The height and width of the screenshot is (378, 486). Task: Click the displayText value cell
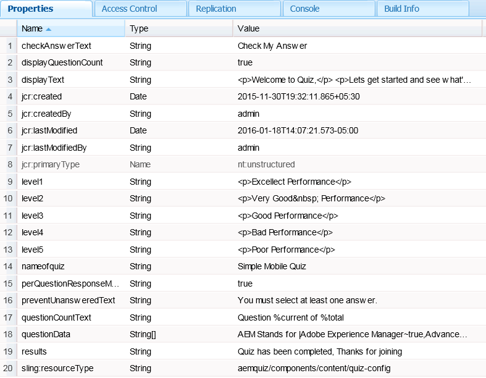[354, 80]
